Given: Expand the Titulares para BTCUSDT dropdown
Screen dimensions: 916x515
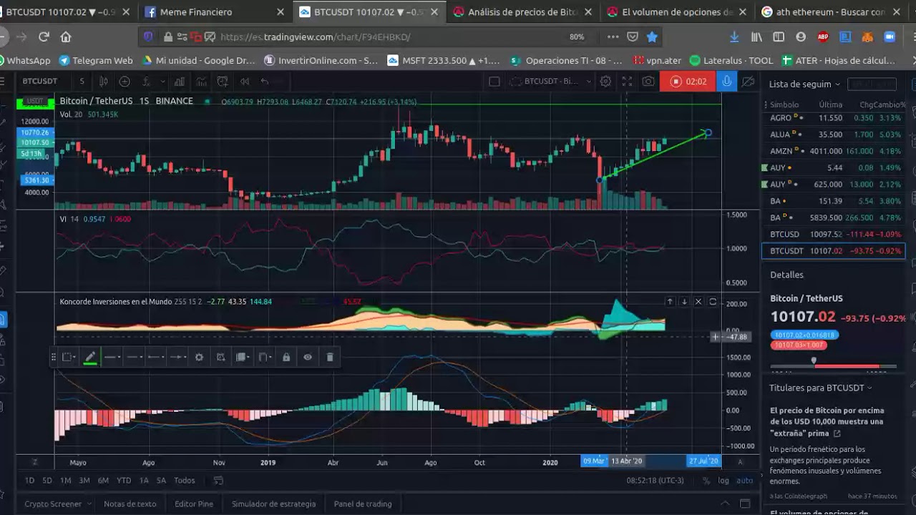Looking at the screenshot, I should coord(821,388).
